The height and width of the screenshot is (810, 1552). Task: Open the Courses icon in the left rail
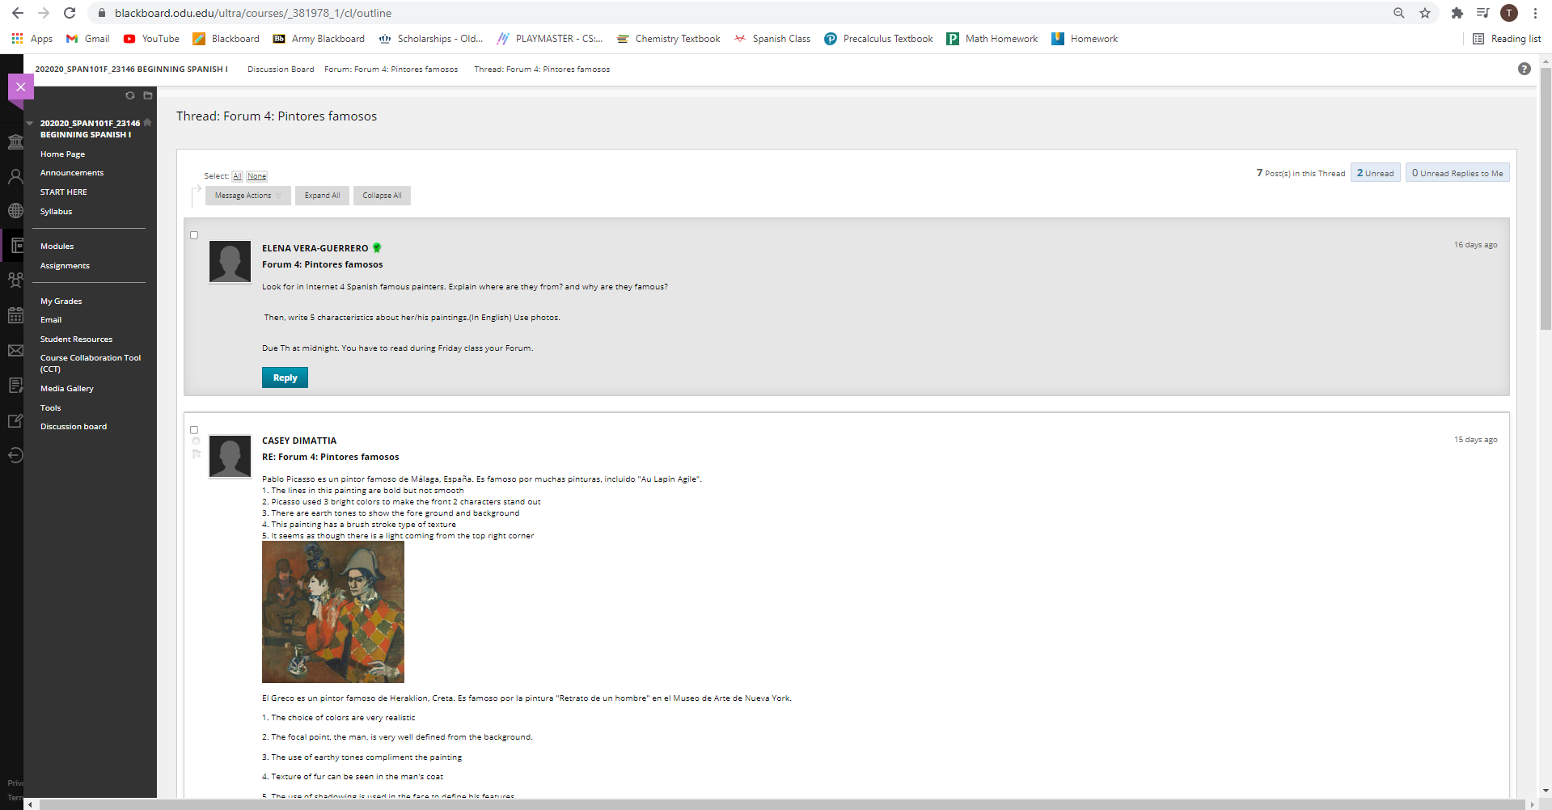[15, 246]
